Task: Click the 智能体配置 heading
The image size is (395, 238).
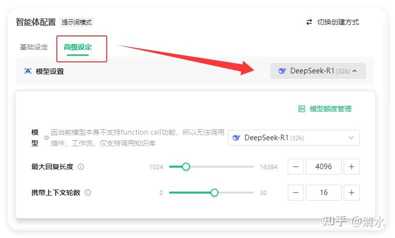Action: point(36,22)
